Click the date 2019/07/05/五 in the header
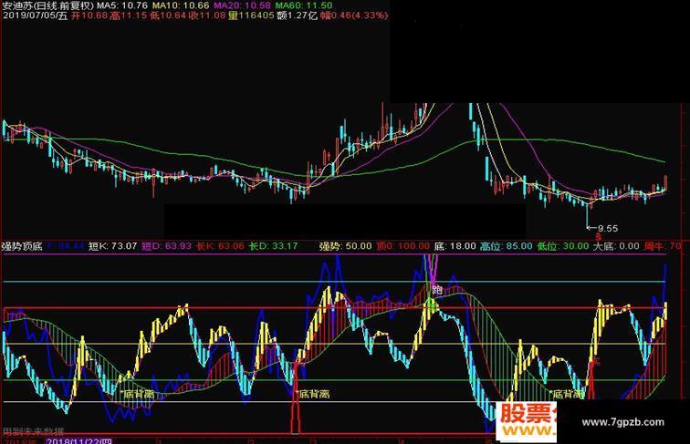 [x=36, y=15]
